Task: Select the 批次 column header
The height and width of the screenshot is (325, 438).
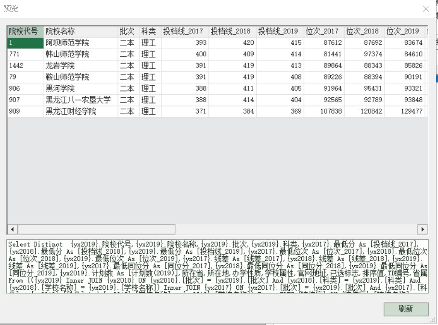Action: click(129, 31)
